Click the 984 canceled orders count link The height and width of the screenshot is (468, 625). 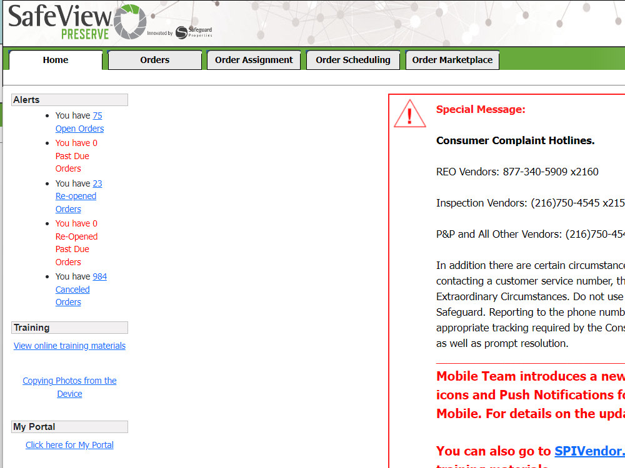(x=100, y=276)
